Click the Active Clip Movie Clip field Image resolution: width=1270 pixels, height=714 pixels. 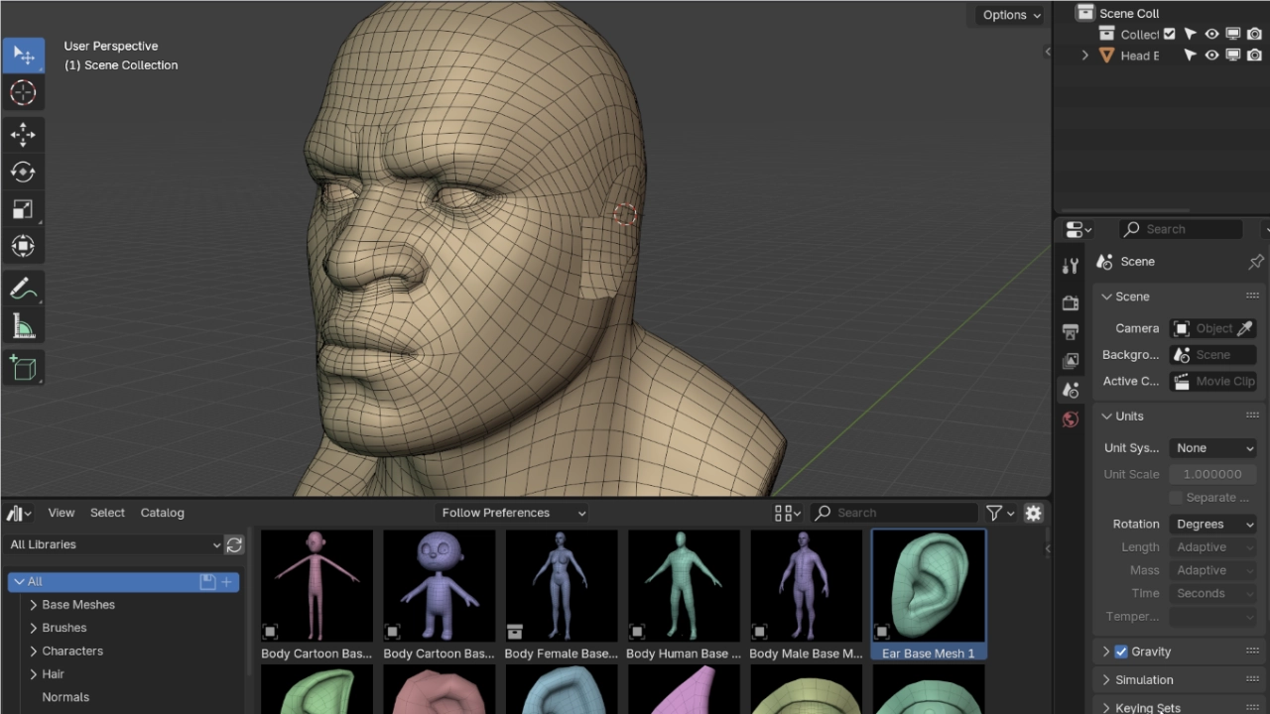click(x=1213, y=381)
